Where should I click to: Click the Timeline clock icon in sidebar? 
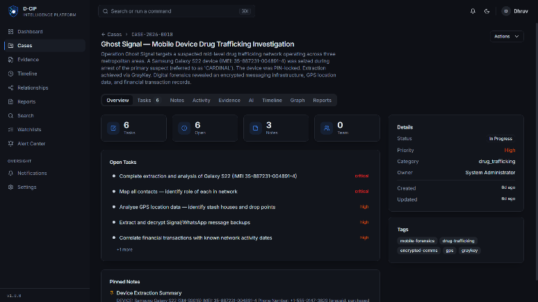click(10, 74)
